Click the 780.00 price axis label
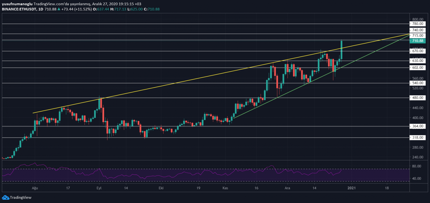Viewport: 430px width, 203px height. [x=417, y=24]
